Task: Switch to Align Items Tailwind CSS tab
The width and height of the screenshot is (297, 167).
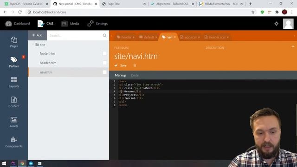Action: tap(173, 4)
